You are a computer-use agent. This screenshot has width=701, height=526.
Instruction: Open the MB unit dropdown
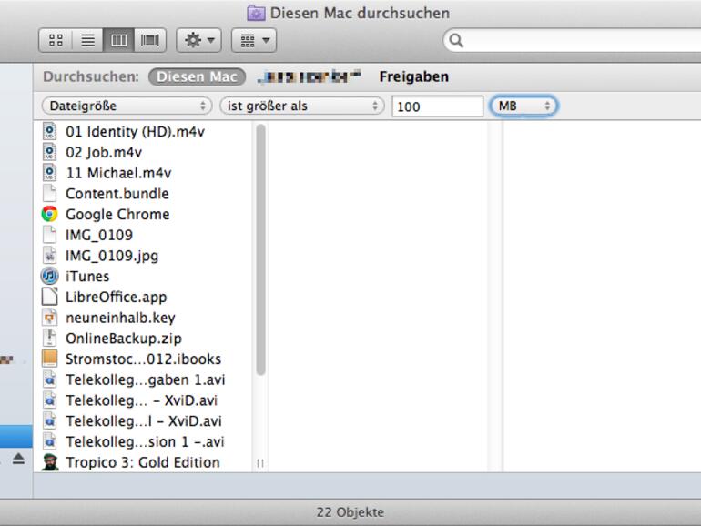pyautogui.click(x=523, y=106)
